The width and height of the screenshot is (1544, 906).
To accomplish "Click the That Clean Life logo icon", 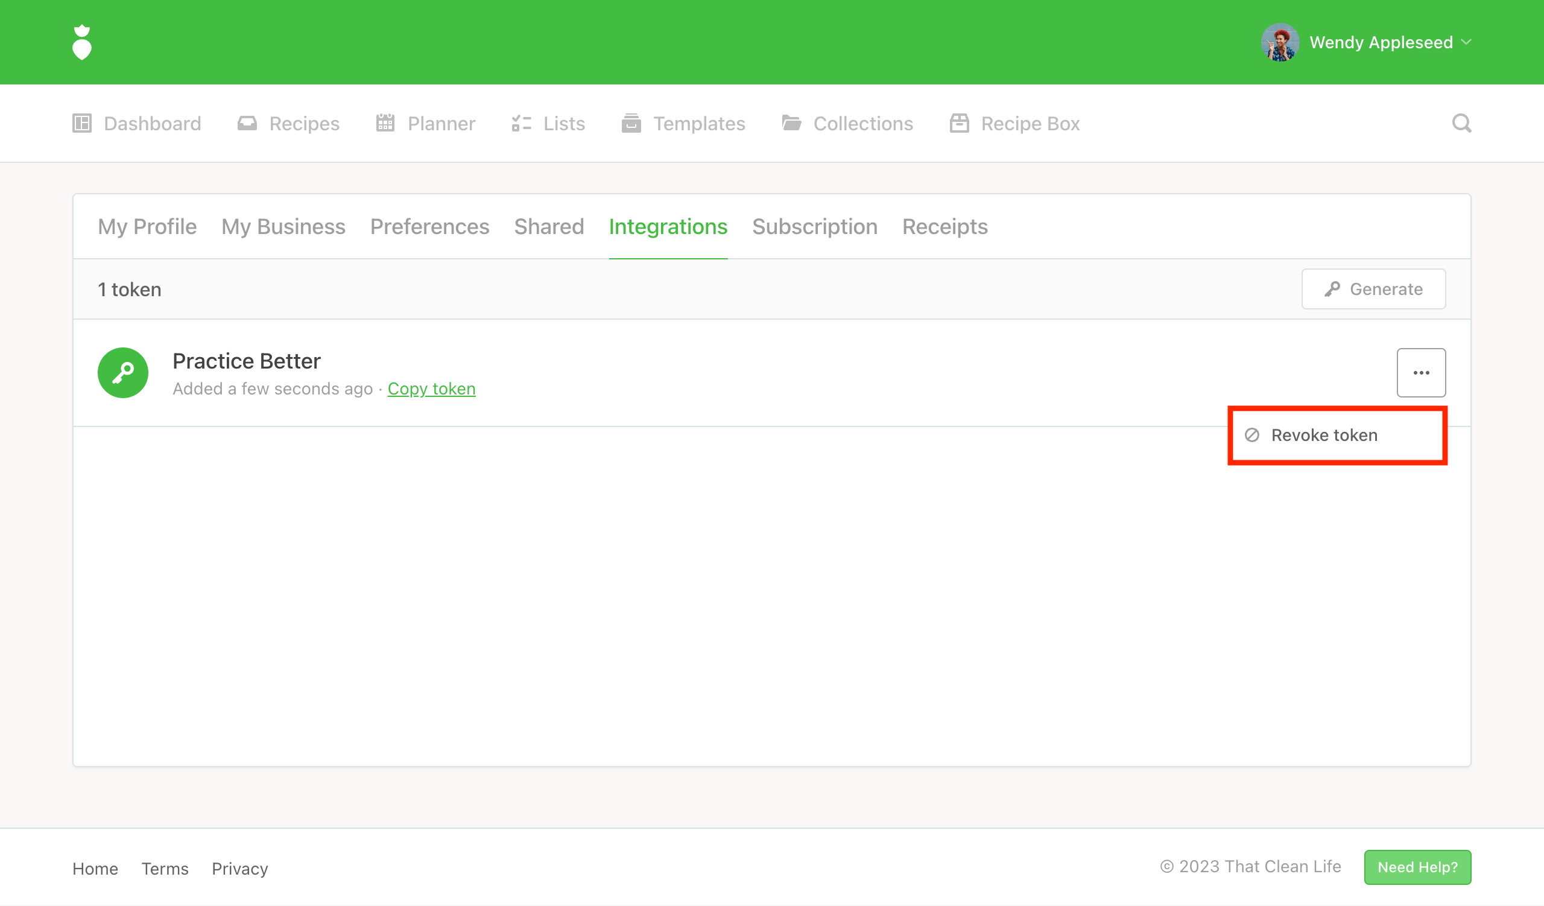I will 81,42.
